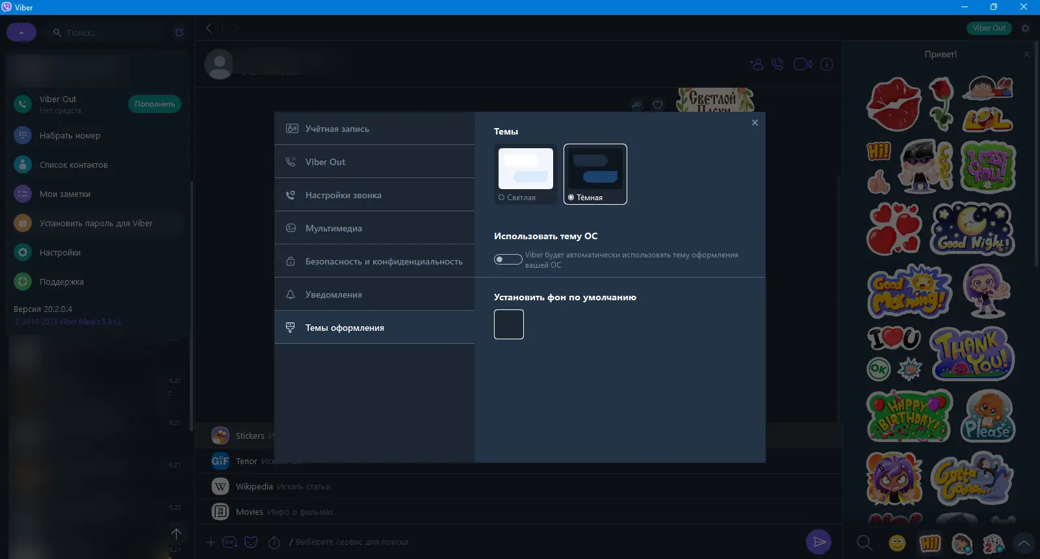The image size is (1040, 559).
Task: Click the light theme preview thumbnail
Action: click(x=526, y=168)
